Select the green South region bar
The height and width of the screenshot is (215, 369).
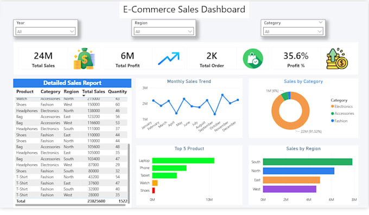308,162
